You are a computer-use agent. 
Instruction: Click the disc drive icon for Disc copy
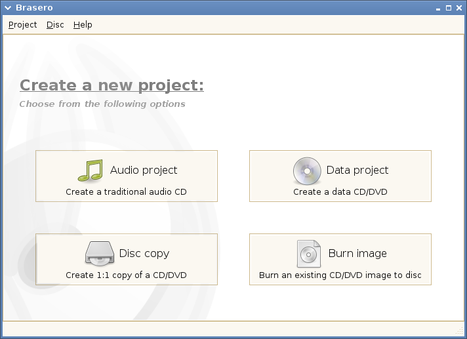(100, 253)
